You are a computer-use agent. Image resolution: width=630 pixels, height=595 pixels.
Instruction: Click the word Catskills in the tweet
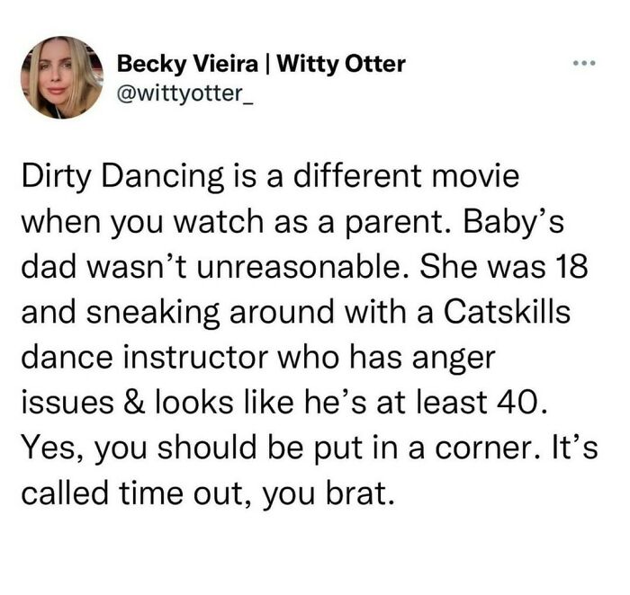pos(507,311)
